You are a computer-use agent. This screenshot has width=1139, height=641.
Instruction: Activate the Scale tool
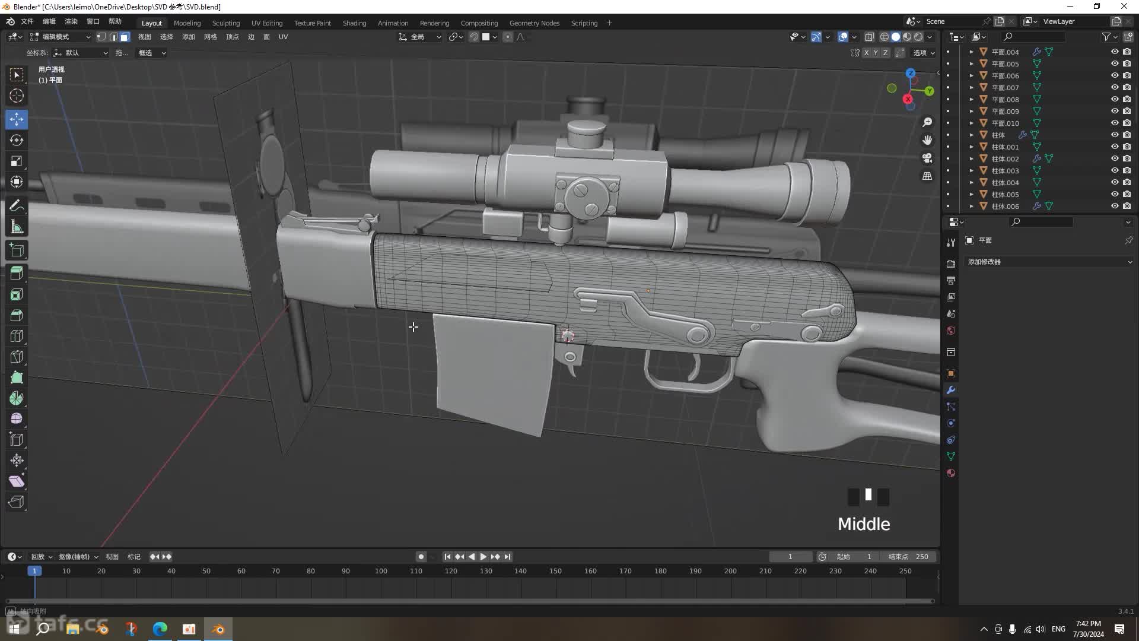pyautogui.click(x=17, y=161)
